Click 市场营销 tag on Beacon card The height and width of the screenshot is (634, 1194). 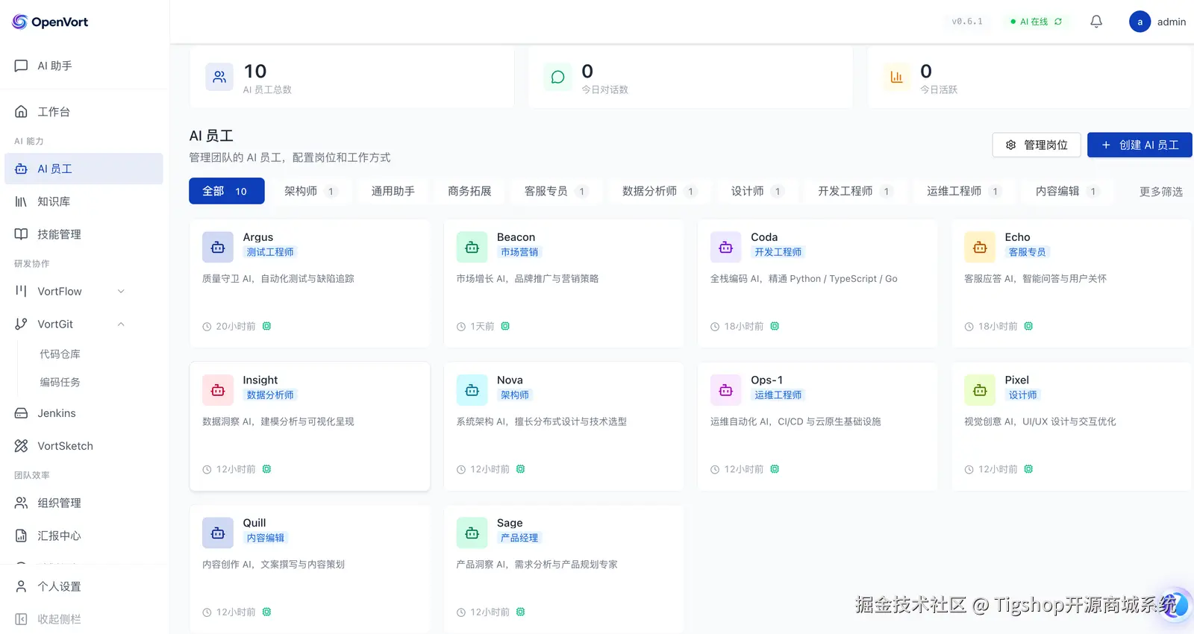tap(519, 252)
